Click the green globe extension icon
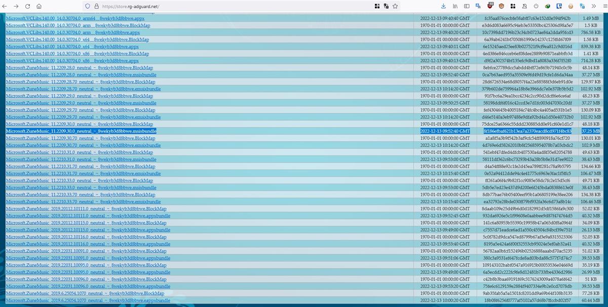 548,6
